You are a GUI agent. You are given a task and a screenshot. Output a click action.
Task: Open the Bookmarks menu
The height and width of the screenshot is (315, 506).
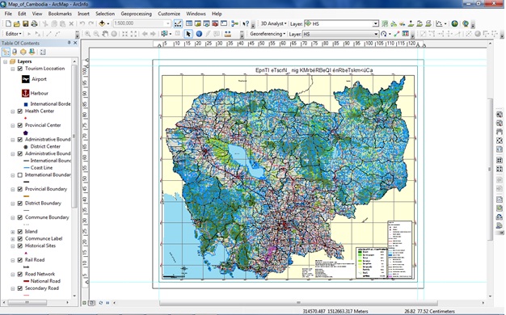pyautogui.click(x=60, y=14)
